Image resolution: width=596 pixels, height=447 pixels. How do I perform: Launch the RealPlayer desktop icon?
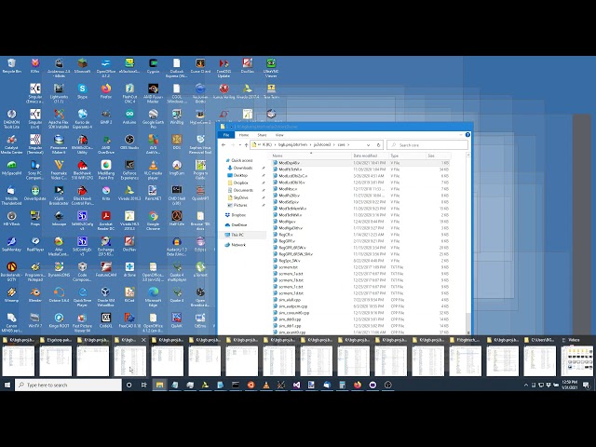point(35,244)
